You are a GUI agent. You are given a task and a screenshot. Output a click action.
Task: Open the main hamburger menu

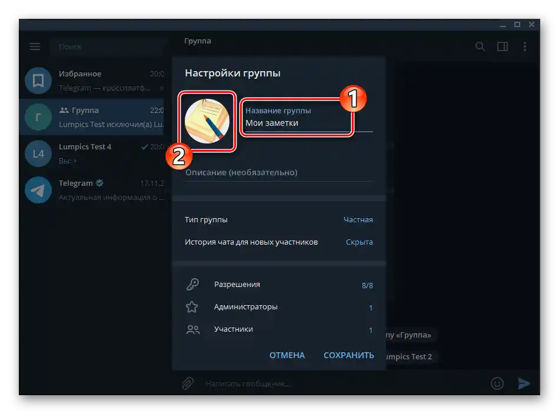35,46
